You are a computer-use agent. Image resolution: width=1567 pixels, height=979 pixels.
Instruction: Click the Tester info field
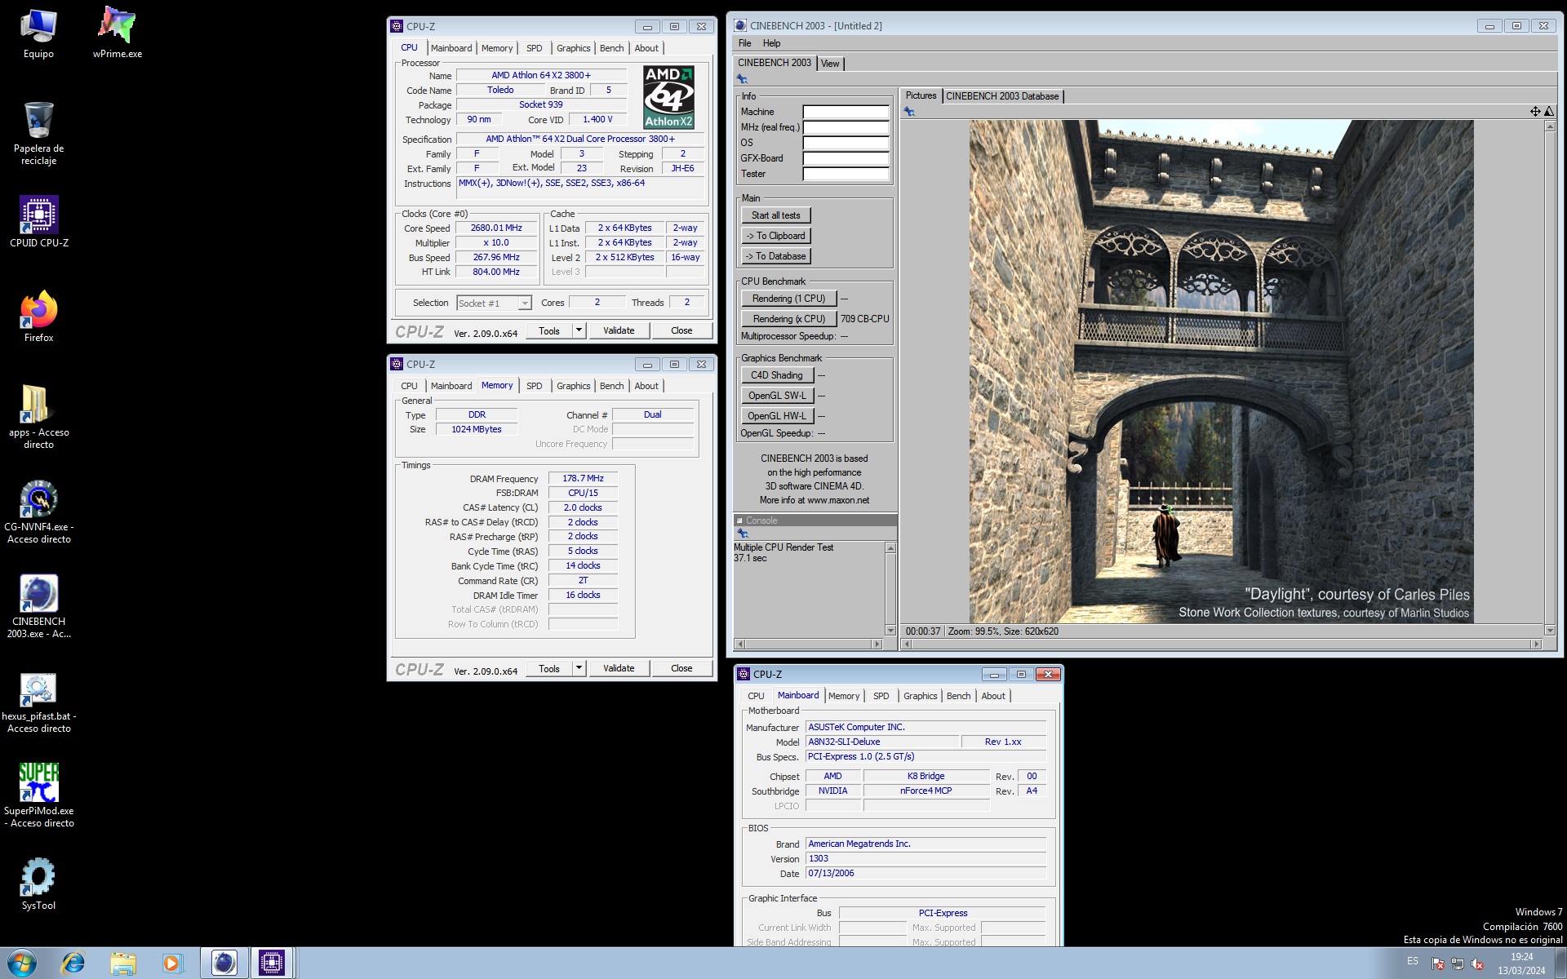point(846,174)
